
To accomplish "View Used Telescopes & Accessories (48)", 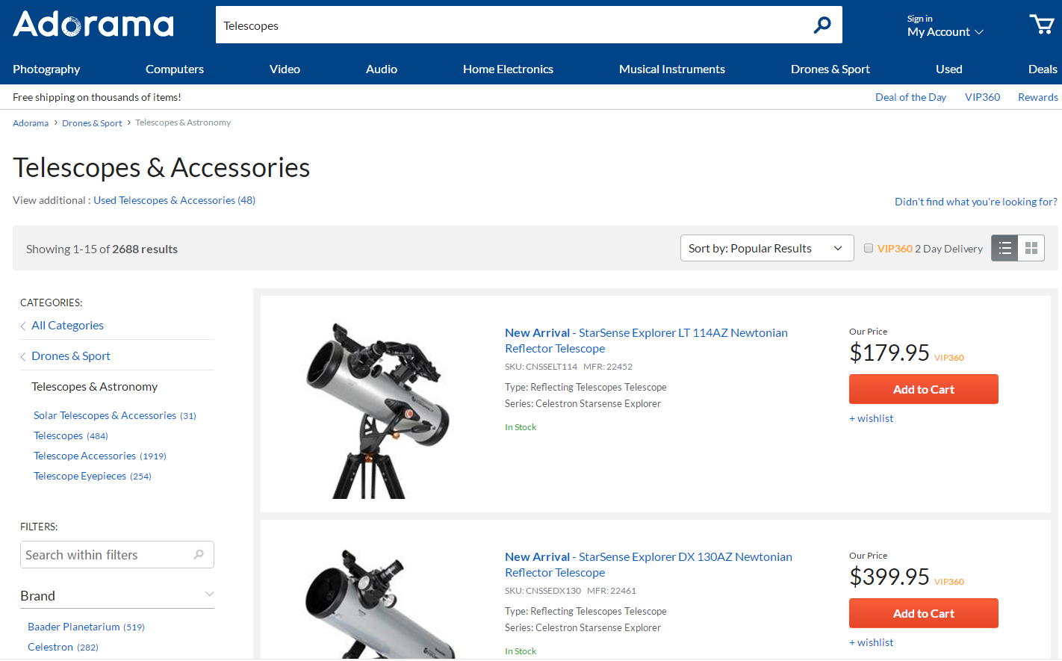I will click(x=174, y=200).
